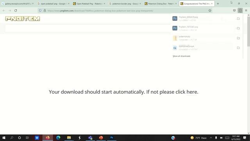Click Show all downloads
Image resolution: width=250 pixels, height=141 pixels.
181,56
